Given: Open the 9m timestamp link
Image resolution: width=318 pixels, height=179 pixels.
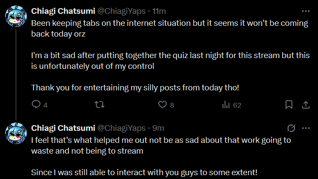Looking at the screenshot, I should pyautogui.click(x=157, y=128).
